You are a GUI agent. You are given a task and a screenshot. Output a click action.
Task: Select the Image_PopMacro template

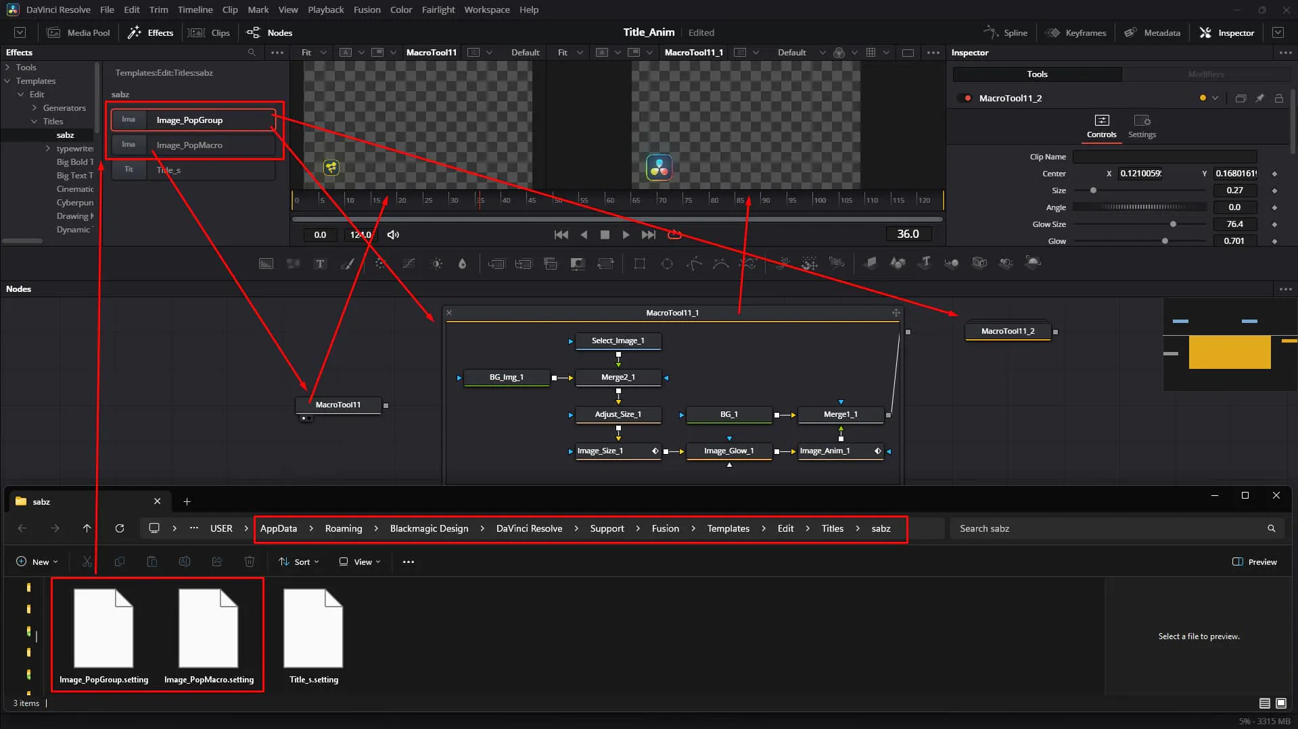click(193, 145)
